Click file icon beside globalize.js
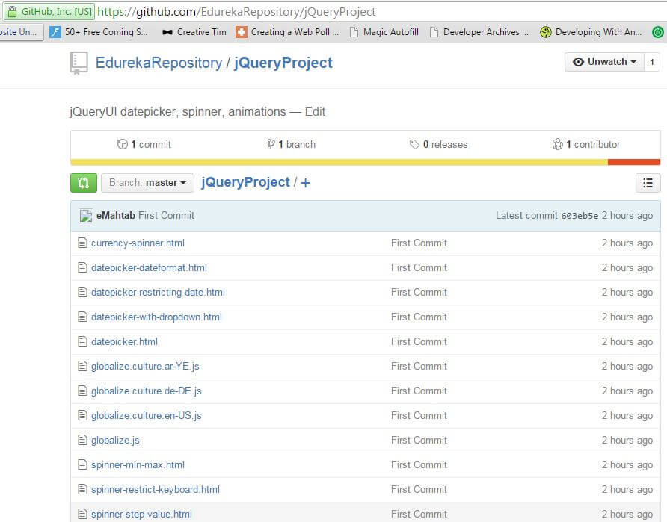667x522 pixels. (82, 440)
